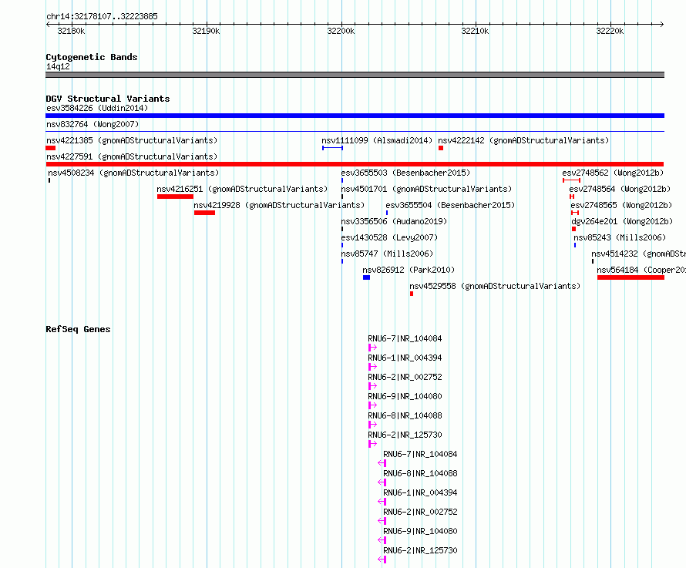The width and height of the screenshot is (686, 568).
Task: Click the 32190k ruler tick label
Action: 206,31
